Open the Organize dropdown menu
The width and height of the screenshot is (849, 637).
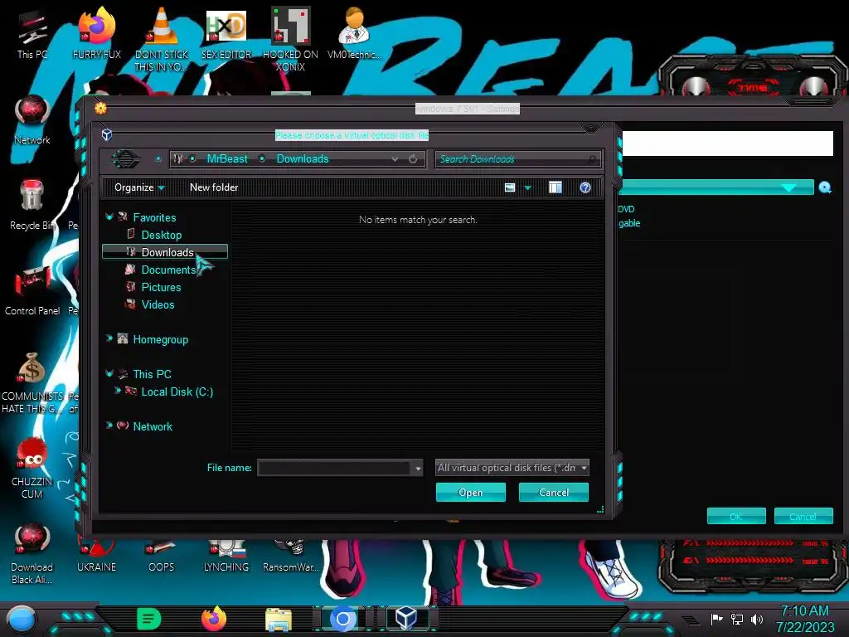(139, 187)
